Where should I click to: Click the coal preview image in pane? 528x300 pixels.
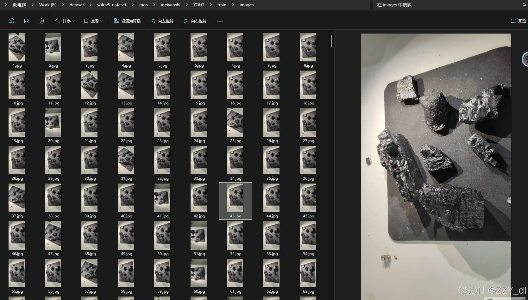point(436,166)
